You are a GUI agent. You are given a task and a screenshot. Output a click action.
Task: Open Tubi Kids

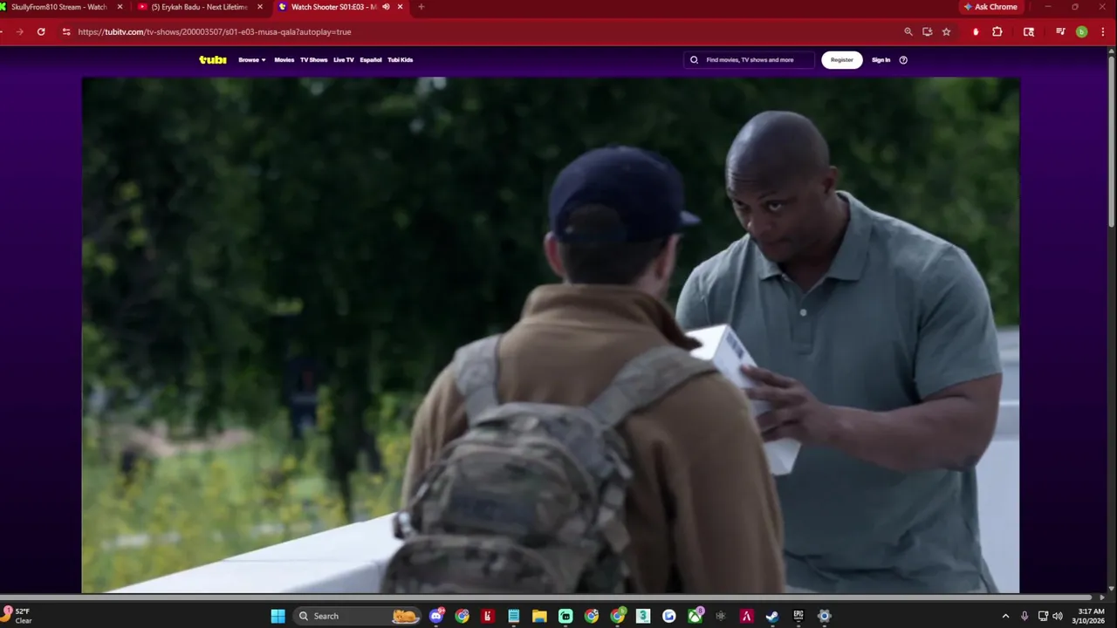point(401,60)
